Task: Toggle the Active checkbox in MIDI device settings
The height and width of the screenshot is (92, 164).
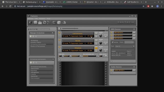Action: click(112, 42)
